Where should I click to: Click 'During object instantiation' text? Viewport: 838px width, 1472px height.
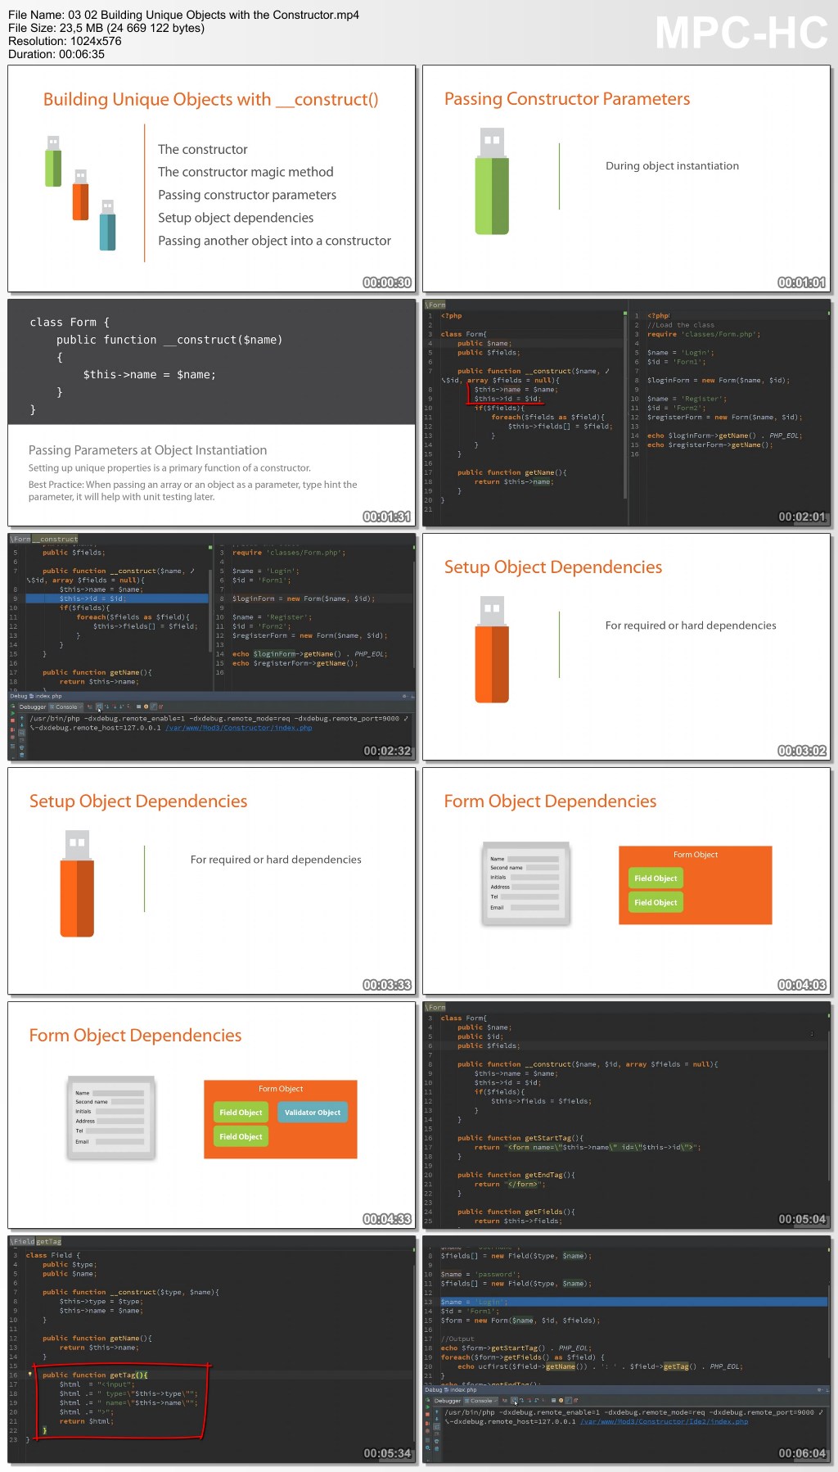click(672, 165)
